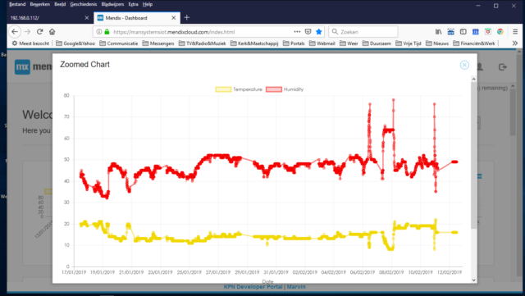Expand the Weer bookmark folder
This screenshot has width=525, height=296.
click(349, 43)
